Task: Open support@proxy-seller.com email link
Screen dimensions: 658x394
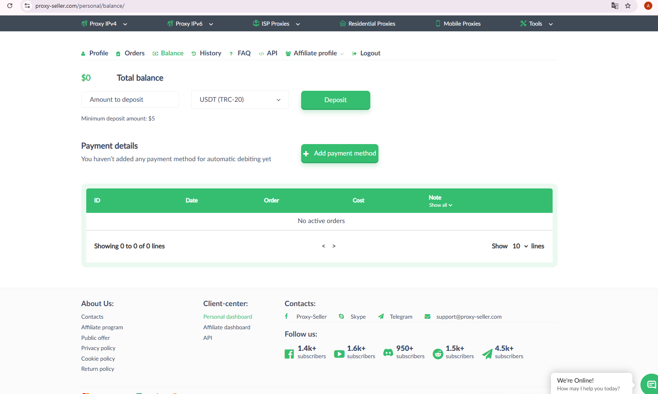Action: click(469, 317)
